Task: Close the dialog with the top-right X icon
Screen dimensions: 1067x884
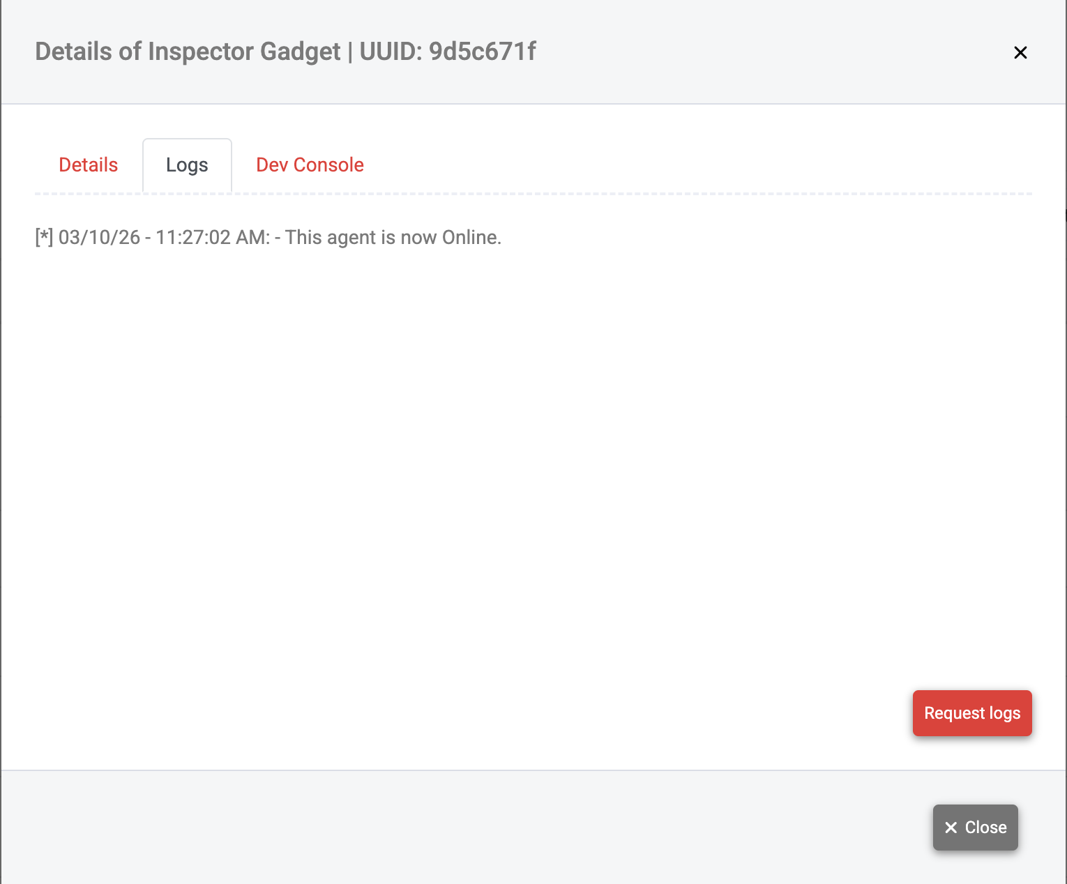Action: [1020, 52]
